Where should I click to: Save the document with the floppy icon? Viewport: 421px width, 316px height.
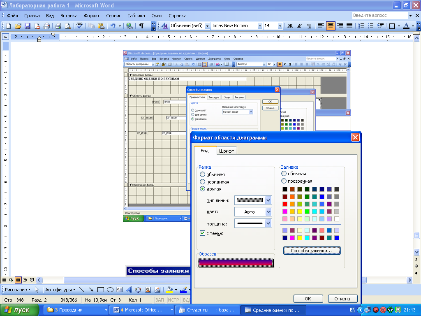pyautogui.click(x=28, y=26)
